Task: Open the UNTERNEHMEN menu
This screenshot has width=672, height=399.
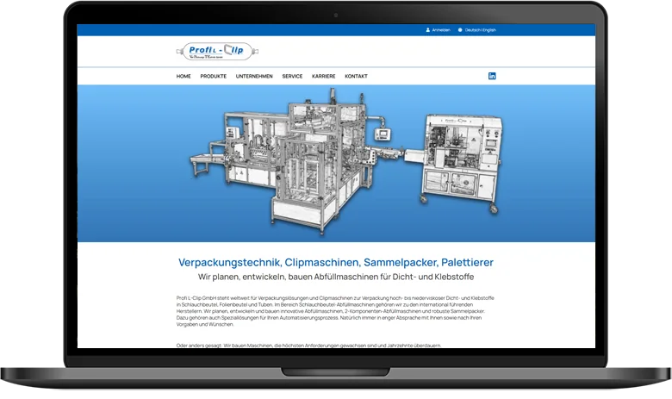Action: [254, 77]
